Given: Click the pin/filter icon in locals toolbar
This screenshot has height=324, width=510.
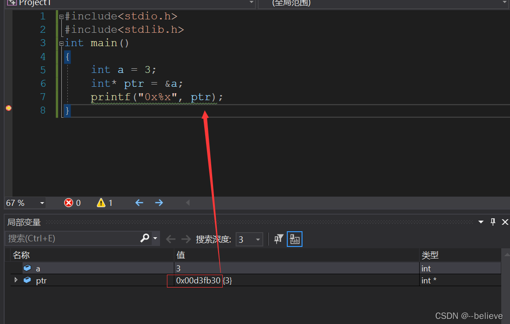Looking at the screenshot, I should click(279, 239).
